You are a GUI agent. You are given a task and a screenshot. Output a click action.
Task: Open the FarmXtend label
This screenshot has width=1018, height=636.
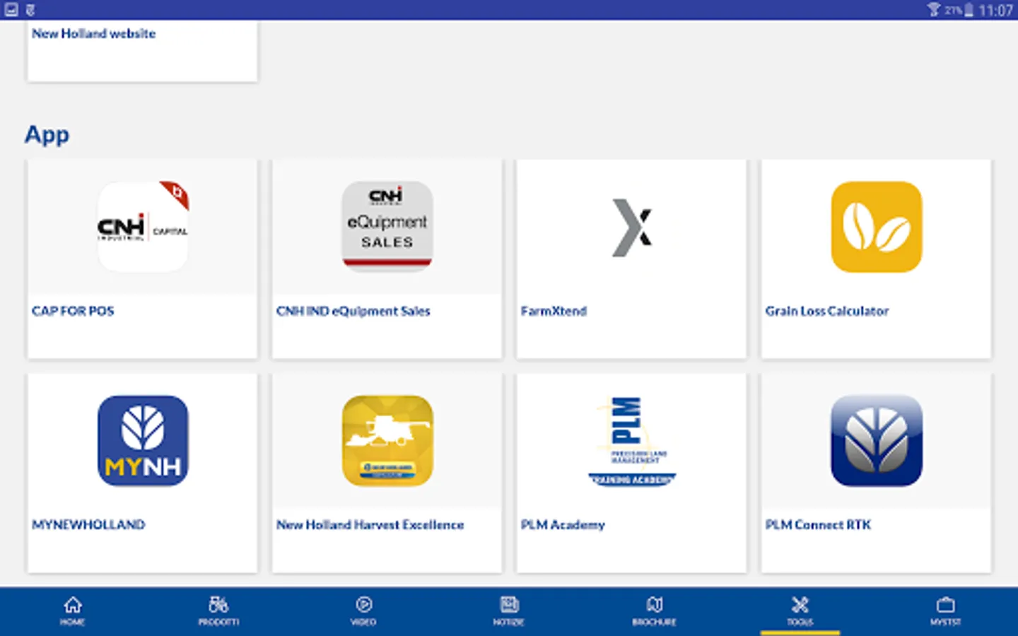click(x=554, y=311)
